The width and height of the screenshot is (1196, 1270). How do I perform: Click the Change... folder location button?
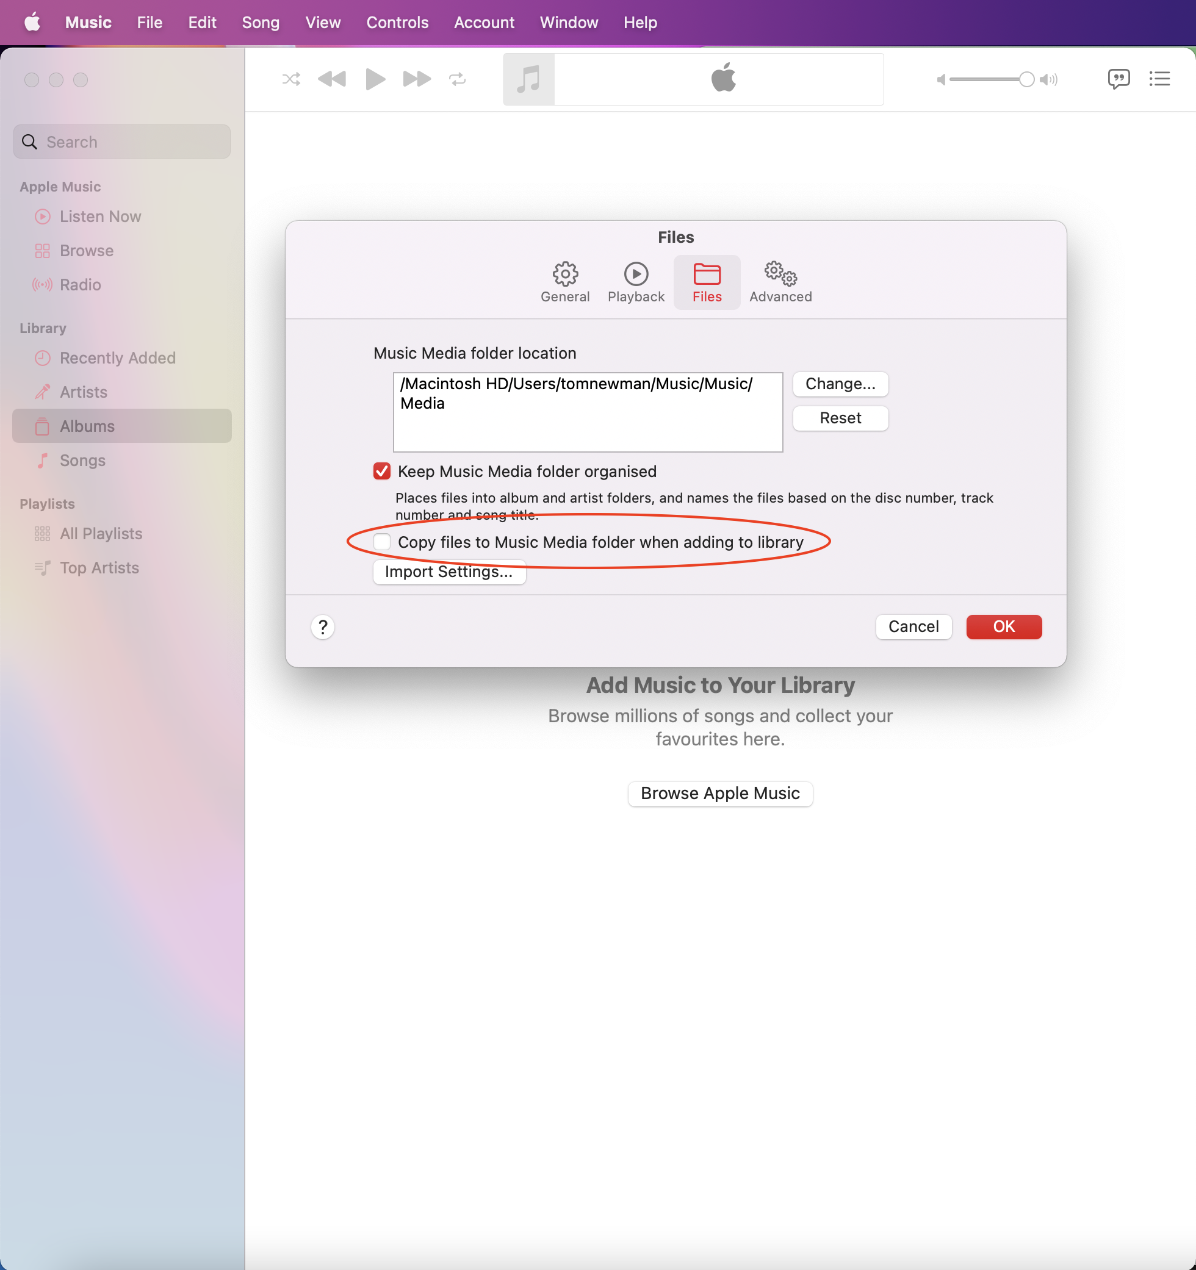pos(840,384)
